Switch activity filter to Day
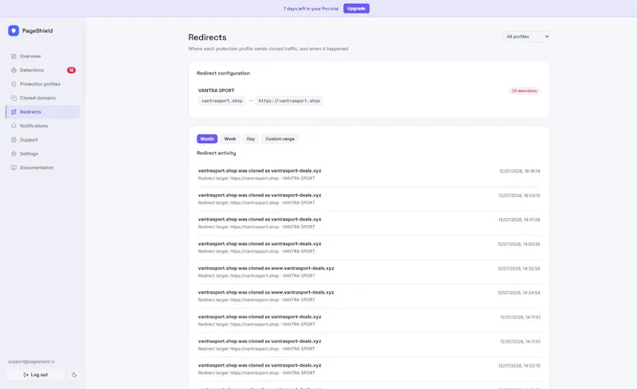This screenshot has width=637, height=389. (x=251, y=139)
